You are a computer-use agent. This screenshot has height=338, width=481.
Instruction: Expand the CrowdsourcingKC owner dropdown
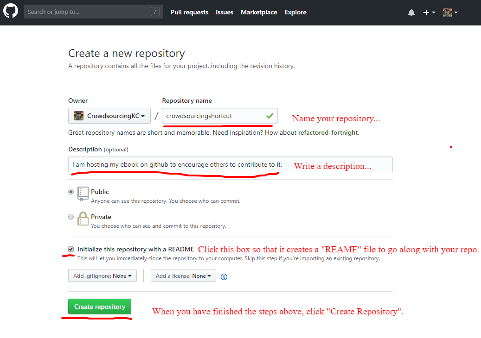(x=109, y=116)
